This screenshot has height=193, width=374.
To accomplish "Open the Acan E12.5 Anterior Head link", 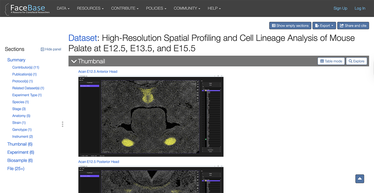I will point(98,71).
